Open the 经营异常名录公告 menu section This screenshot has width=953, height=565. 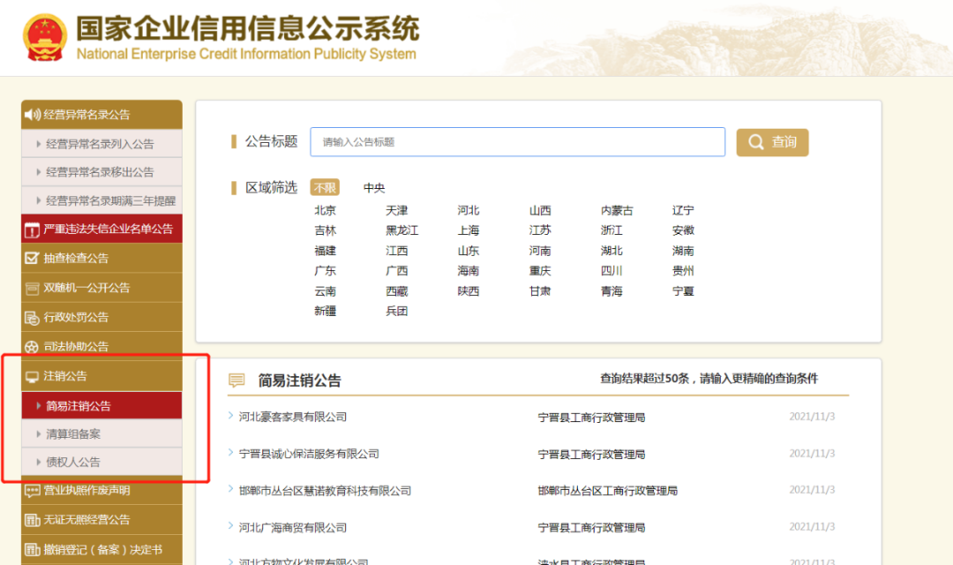pyautogui.click(x=101, y=115)
